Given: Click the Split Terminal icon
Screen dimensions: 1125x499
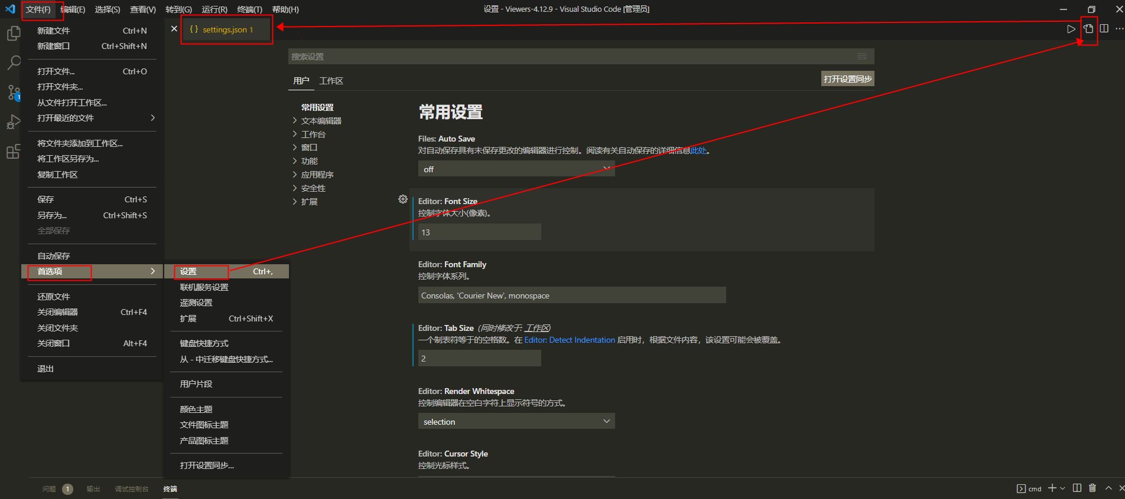Looking at the screenshot, I should [x=1077, y=488].
